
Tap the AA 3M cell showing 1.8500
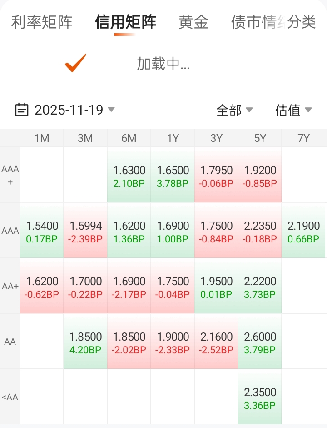tap(85, 342)
